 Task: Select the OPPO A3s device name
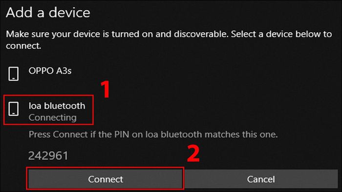click(x=50, y=71)
